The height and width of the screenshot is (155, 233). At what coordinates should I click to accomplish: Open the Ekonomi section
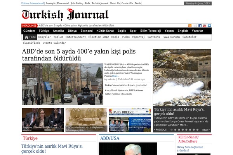(x=87, y=31)
